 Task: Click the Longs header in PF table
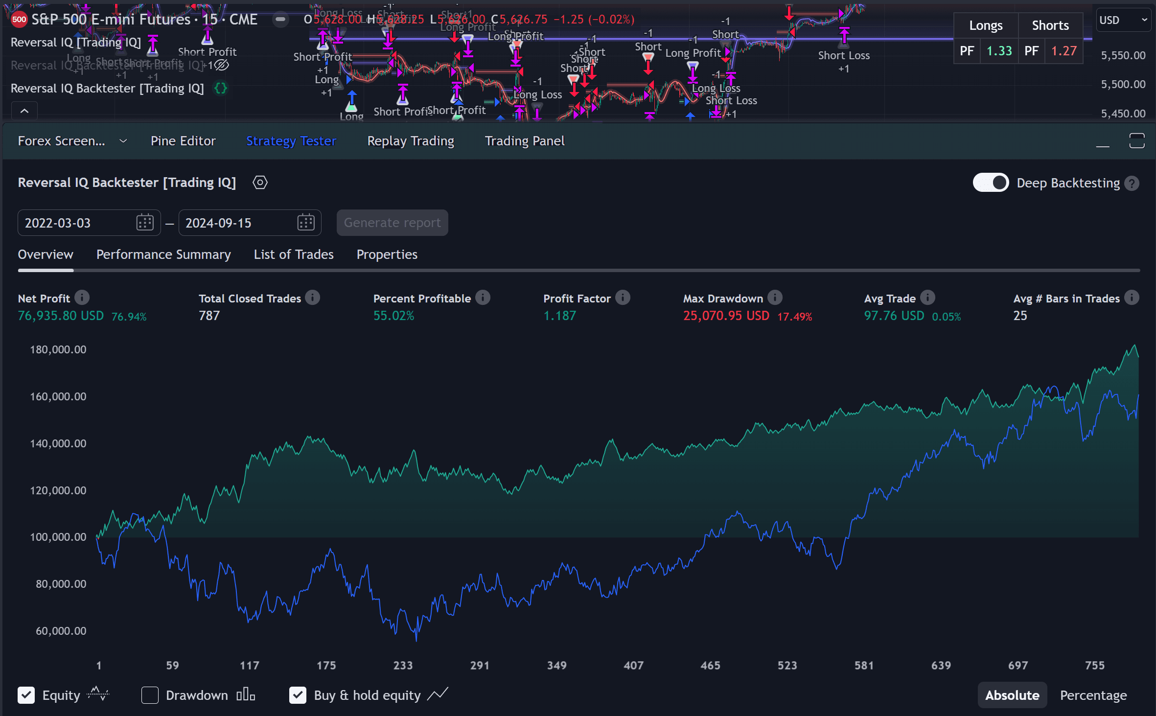click(x=986, y=25)
